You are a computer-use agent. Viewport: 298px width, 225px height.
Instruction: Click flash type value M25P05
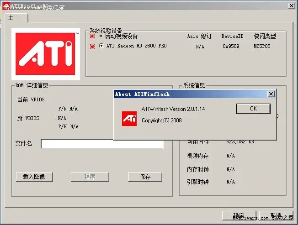[262, 46]
